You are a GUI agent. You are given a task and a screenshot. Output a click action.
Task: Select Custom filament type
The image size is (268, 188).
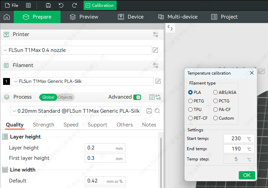[224, 118]
